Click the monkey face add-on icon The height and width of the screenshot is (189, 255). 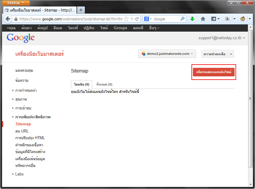click(243, 19)
